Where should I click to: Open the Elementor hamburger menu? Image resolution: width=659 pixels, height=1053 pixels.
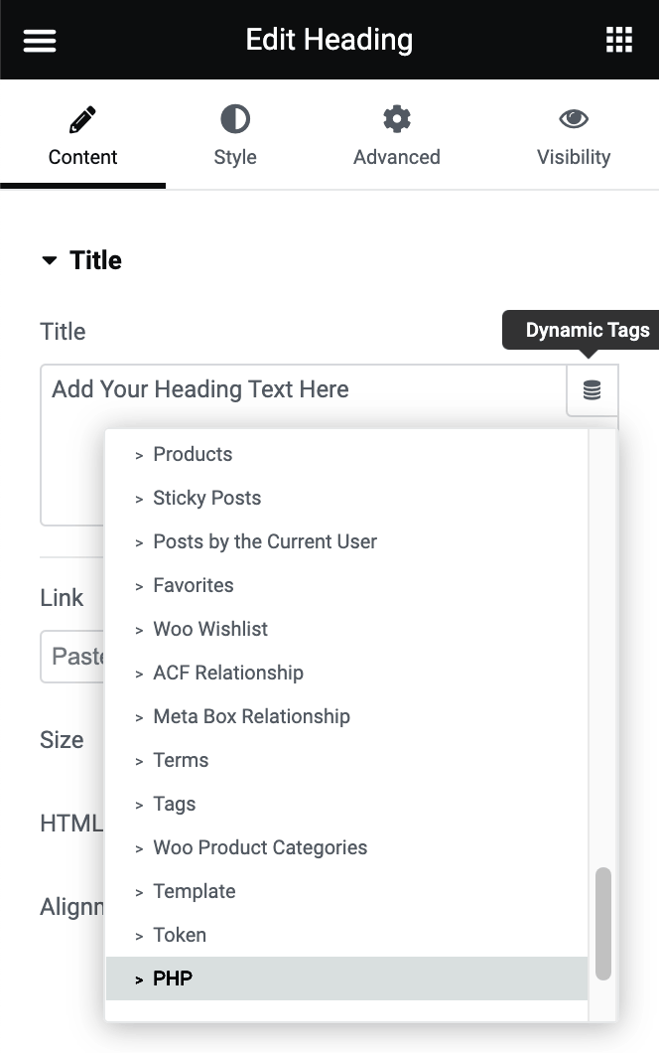tap(39, 40)
